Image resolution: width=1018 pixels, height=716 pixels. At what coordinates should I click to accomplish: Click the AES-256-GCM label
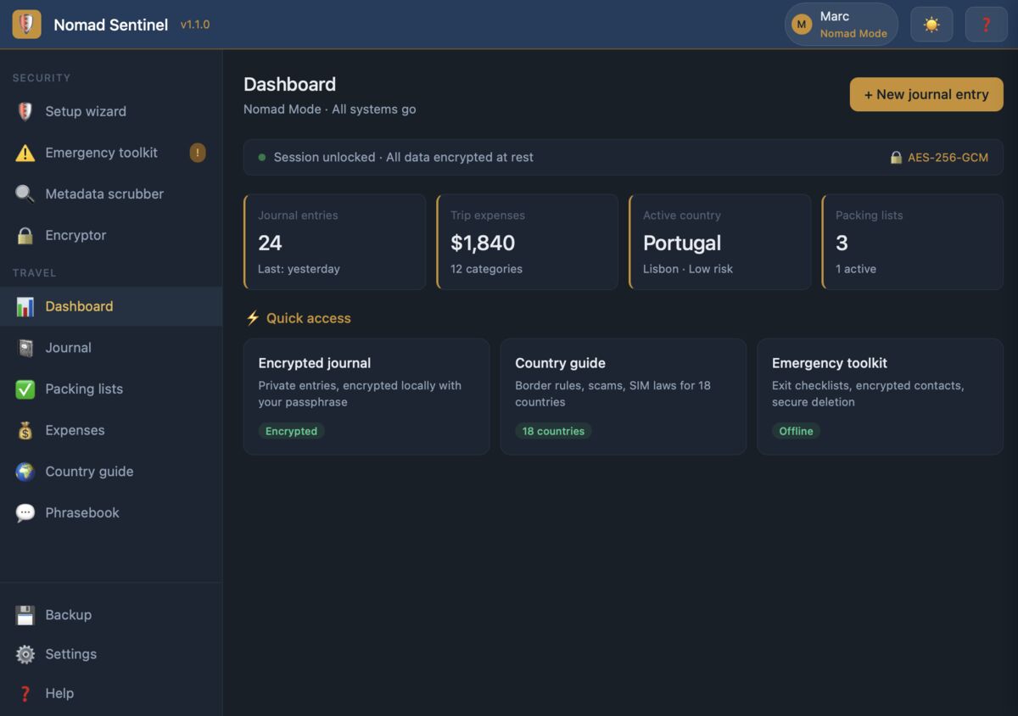point(948,158)
